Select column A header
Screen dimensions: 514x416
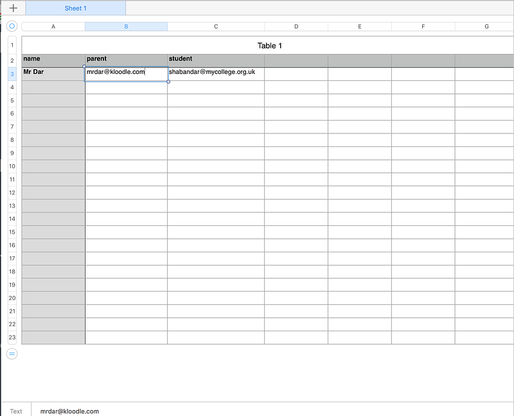tap(53, 26)
